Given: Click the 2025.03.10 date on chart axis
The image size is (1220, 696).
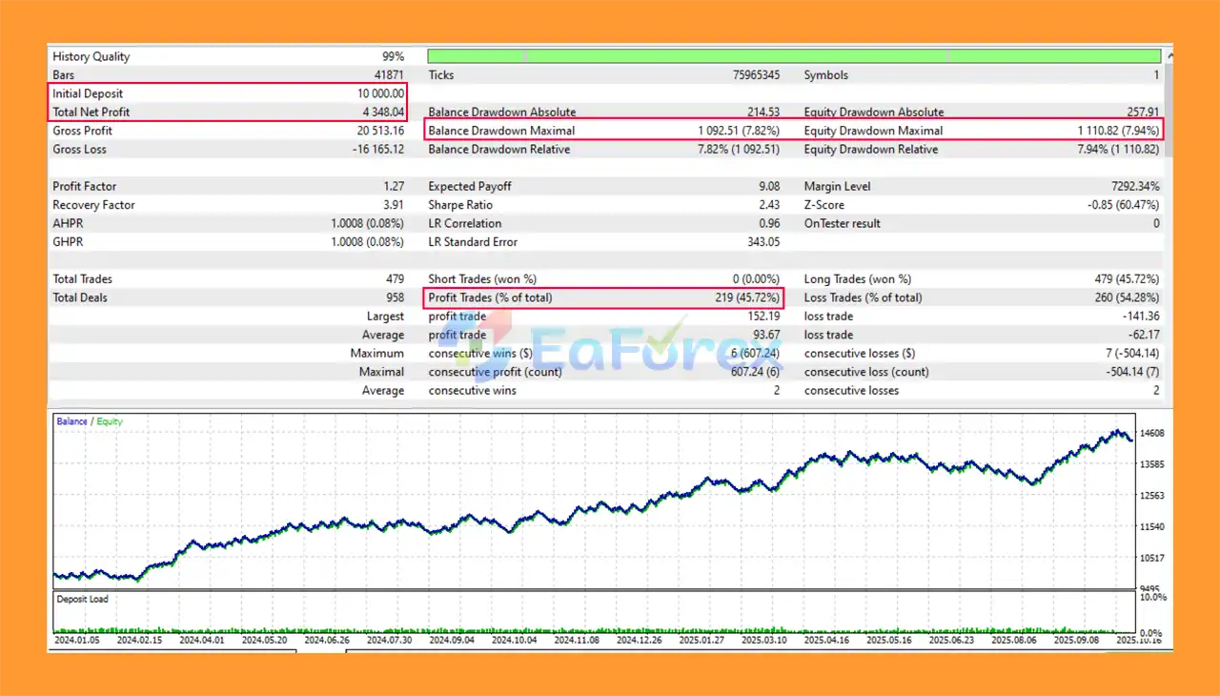Looking at the screenshot, I should click(x=765, y=641).
